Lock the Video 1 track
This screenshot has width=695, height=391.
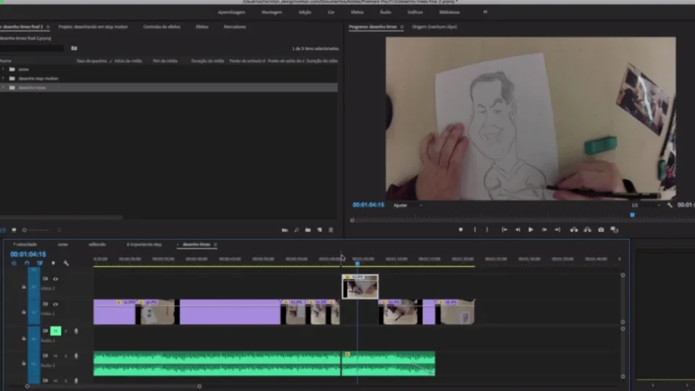pyautogui.click(x=23, y=312)
